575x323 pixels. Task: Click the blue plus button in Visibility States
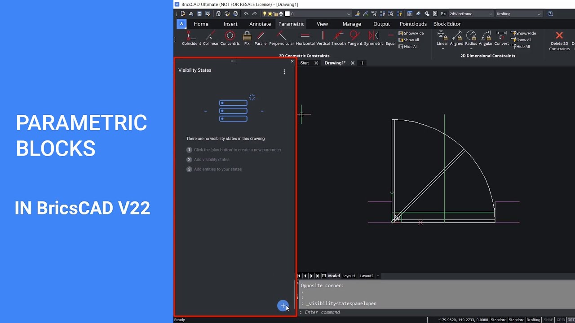(x=283, y=306)
